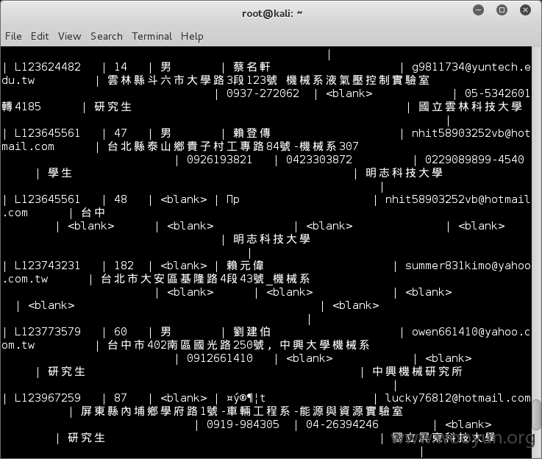Click the terminal scrollbar thumb
This screenshot has height=459, width=542.
pos(536,415)
